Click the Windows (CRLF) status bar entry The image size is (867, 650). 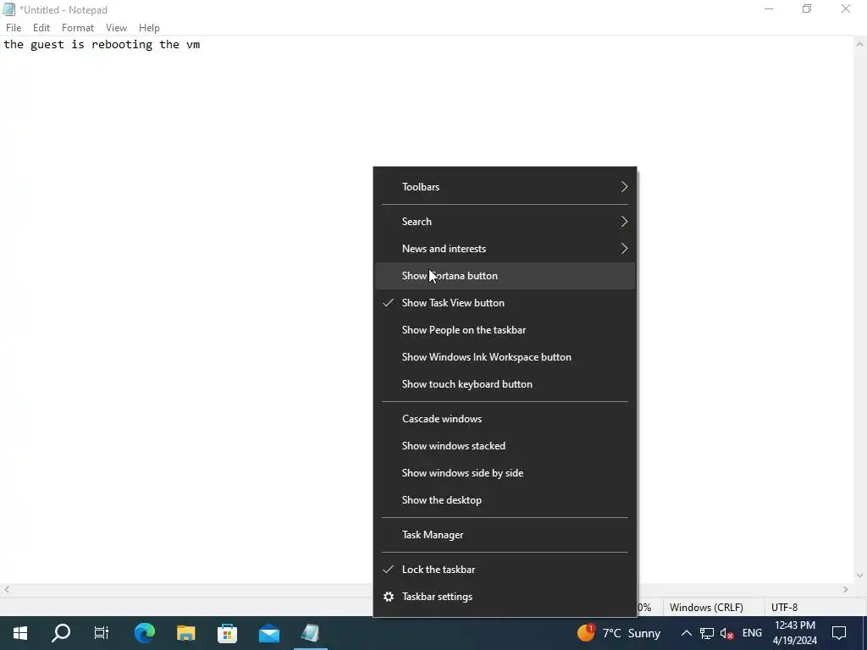tap(706, 608)
